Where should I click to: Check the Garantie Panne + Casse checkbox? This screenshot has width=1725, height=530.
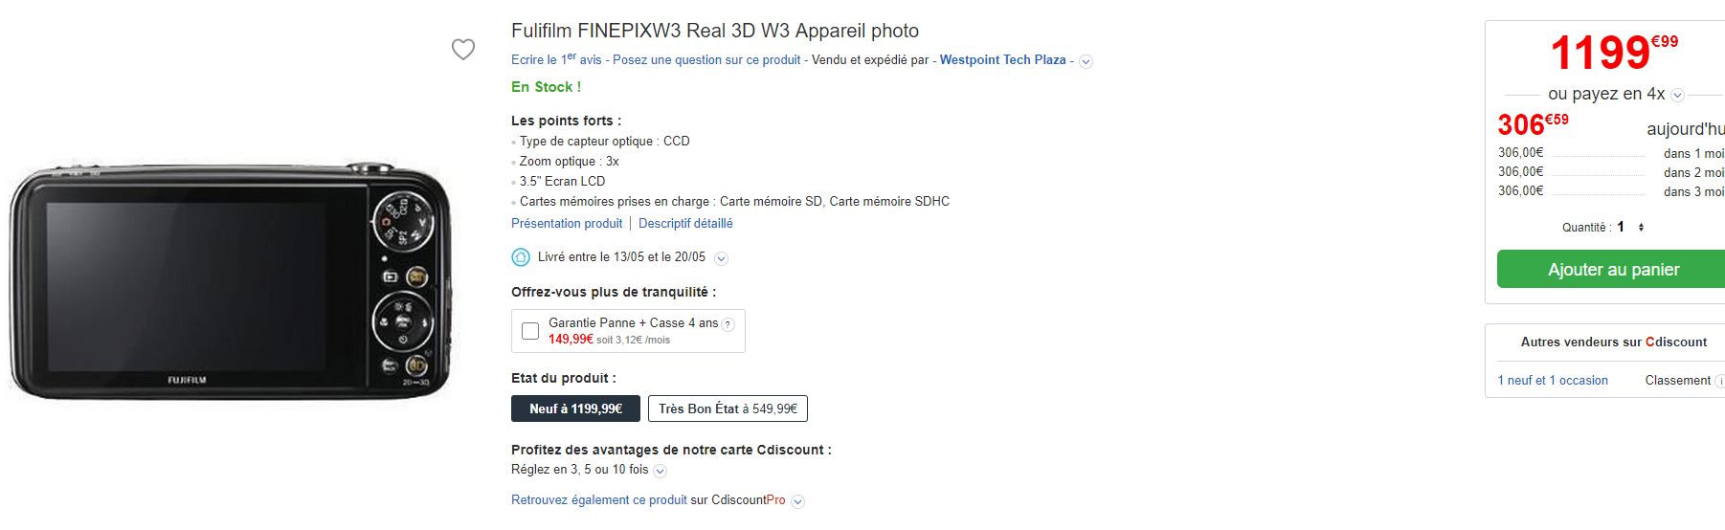point(530,331)
